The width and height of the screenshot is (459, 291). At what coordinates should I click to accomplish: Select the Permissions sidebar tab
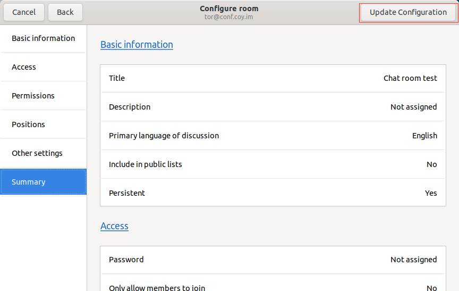(43, 96)
